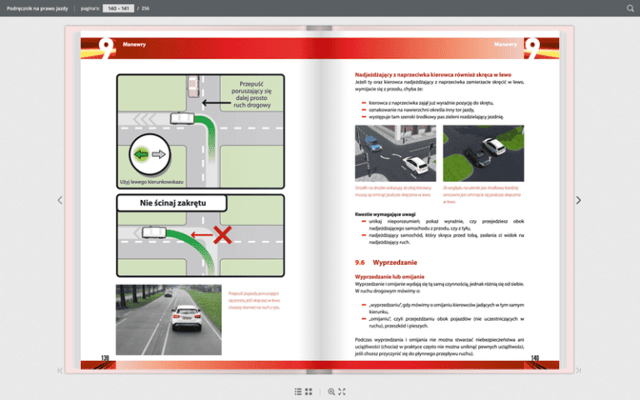Click the left intersection photo with blue car
This screenshot has height=400, width=640.
[x=394, y=153]
